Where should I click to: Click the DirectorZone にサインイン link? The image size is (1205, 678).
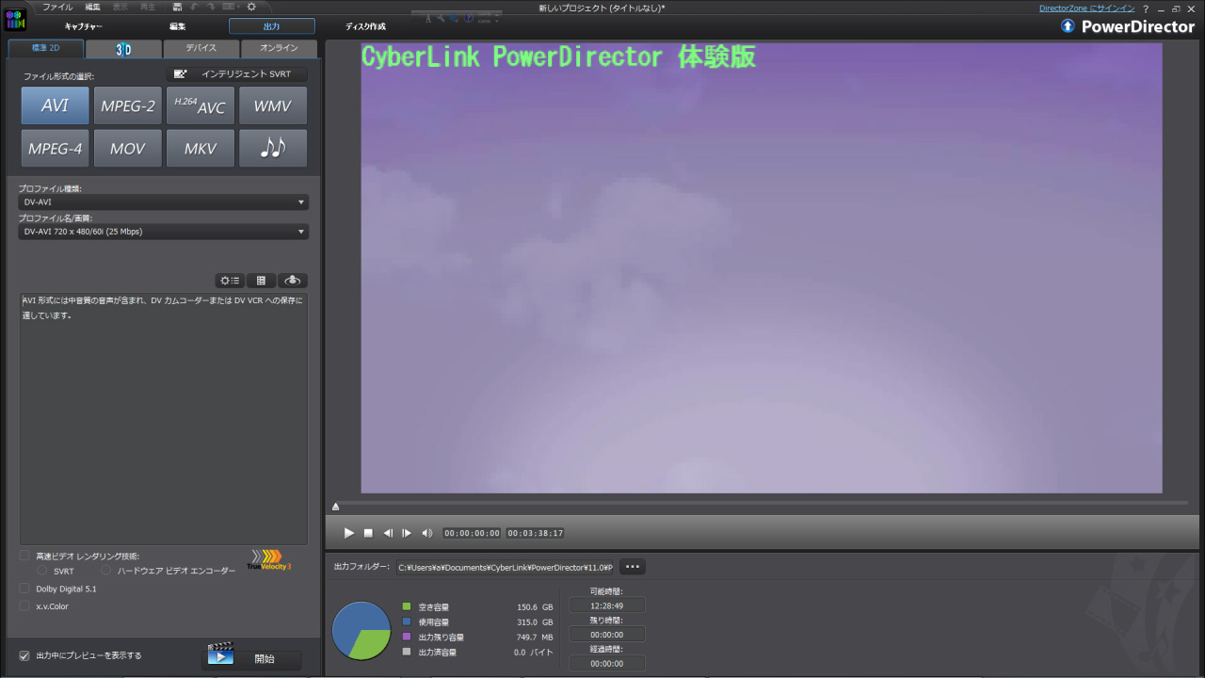pos(1086,8)
